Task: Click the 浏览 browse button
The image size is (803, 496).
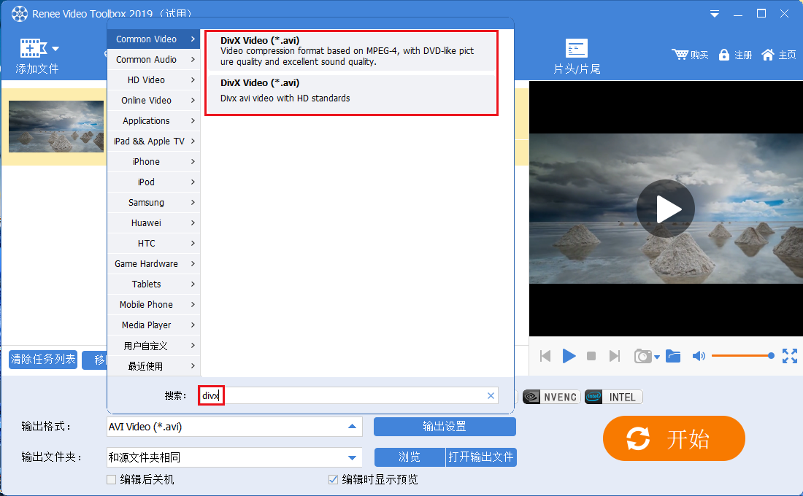Action: (x=410, y=457)
